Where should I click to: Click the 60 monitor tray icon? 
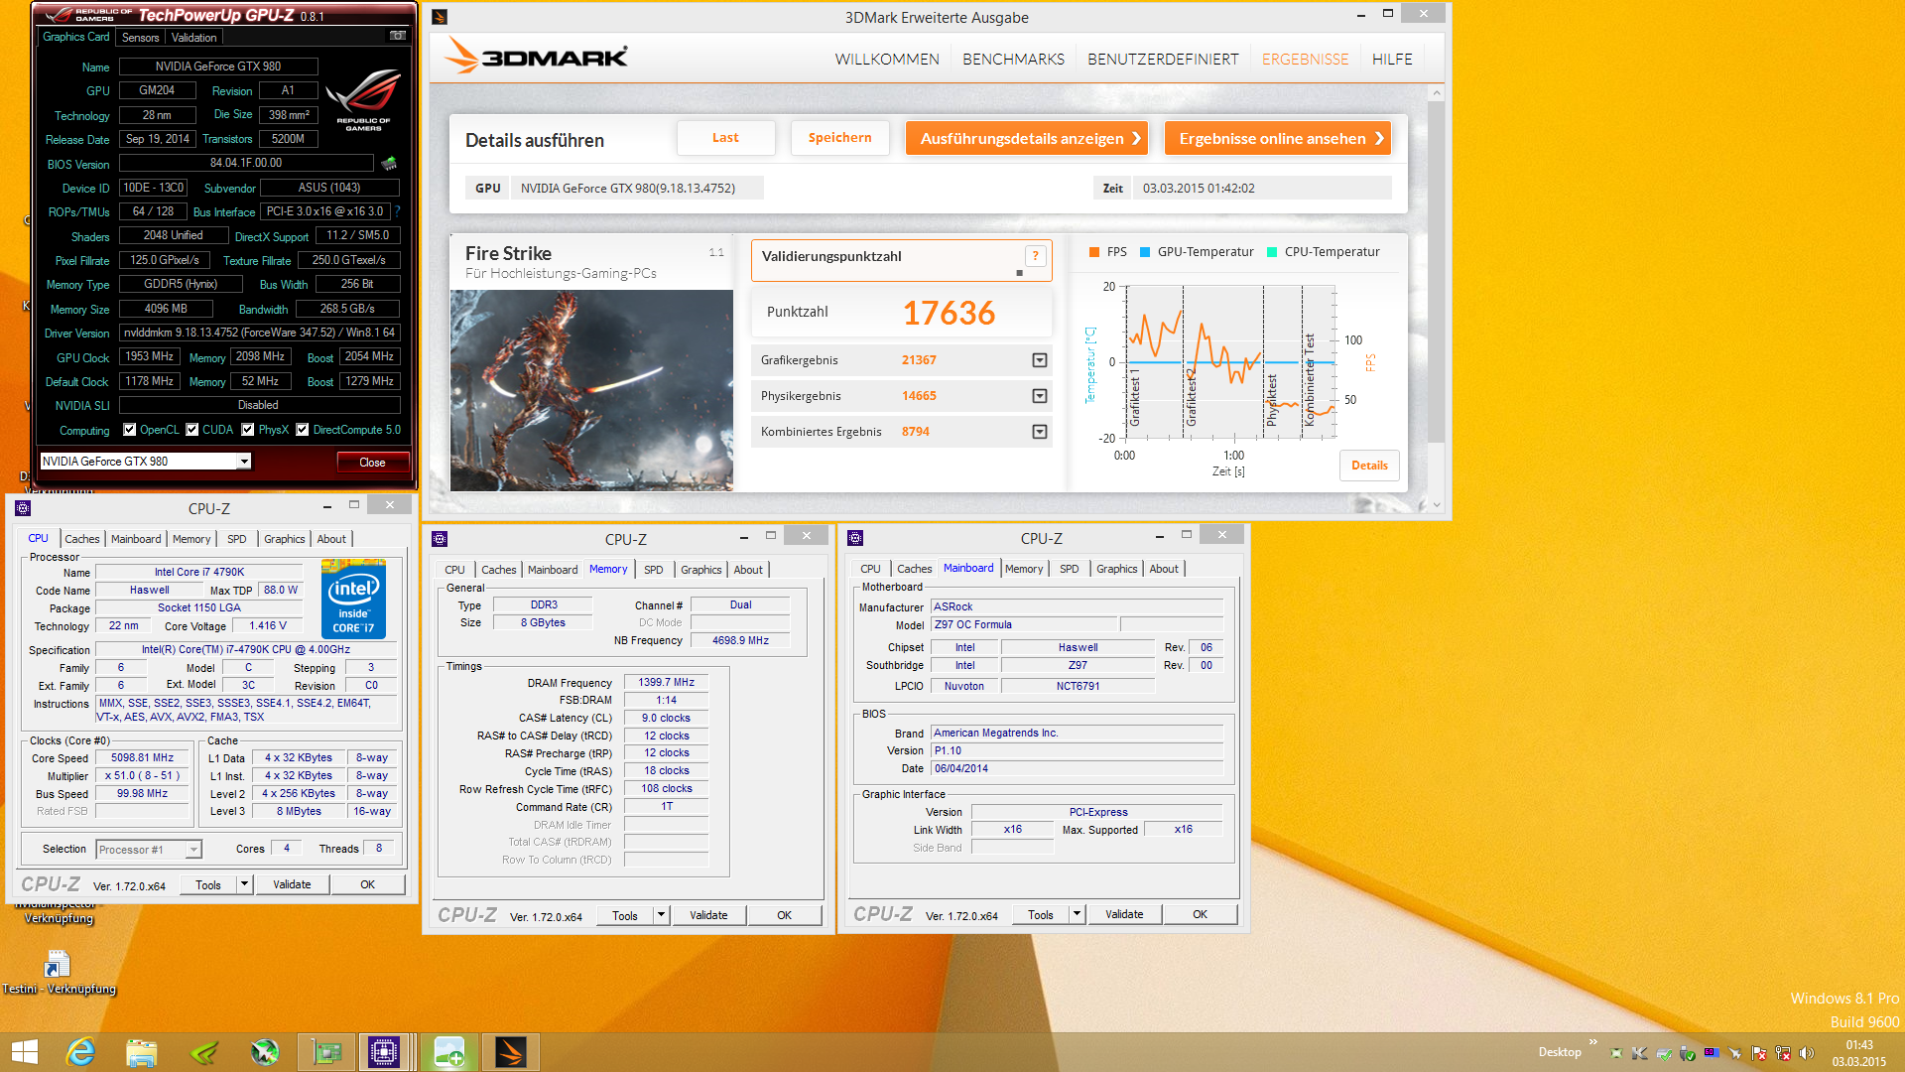[x=1712, y=1053]
